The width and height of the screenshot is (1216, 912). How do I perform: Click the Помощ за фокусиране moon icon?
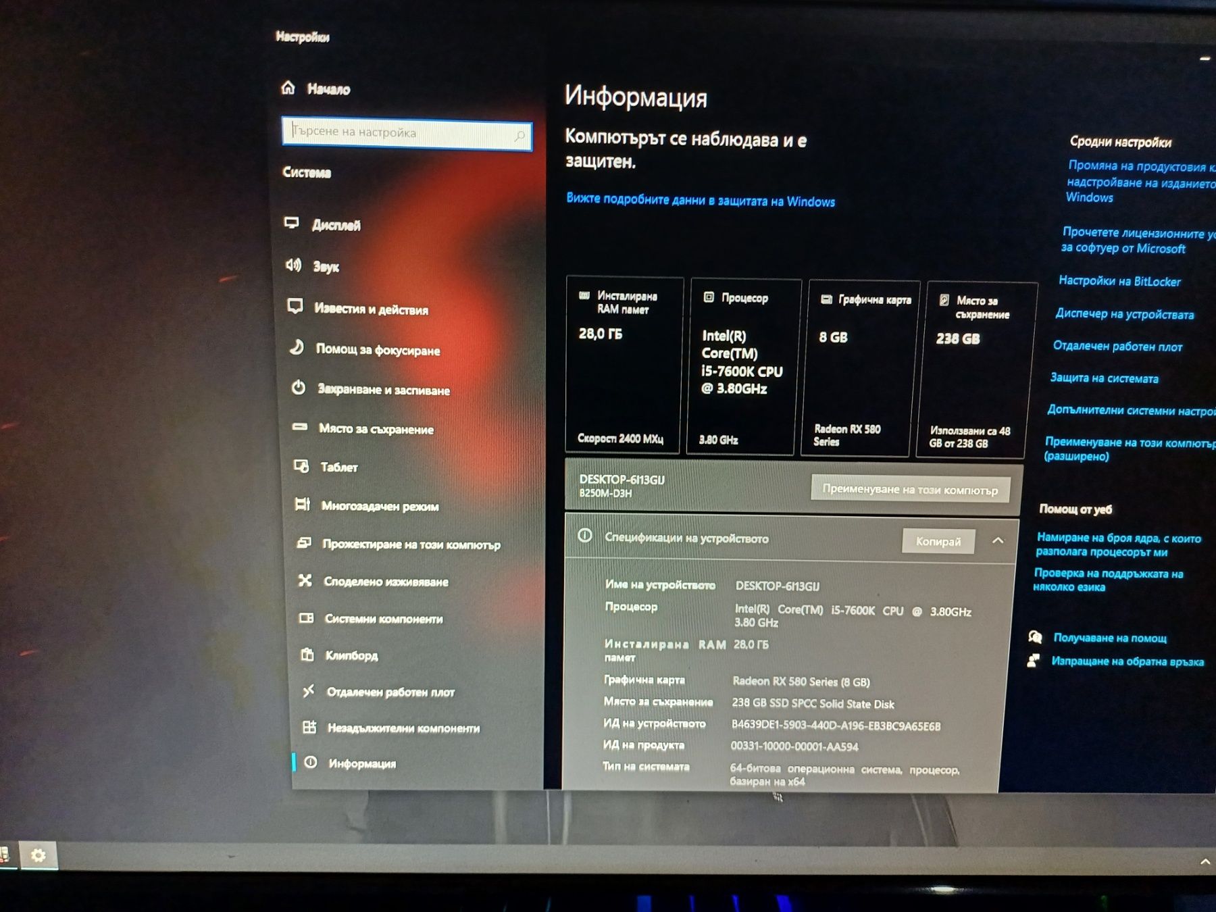(x=297, y=347)
